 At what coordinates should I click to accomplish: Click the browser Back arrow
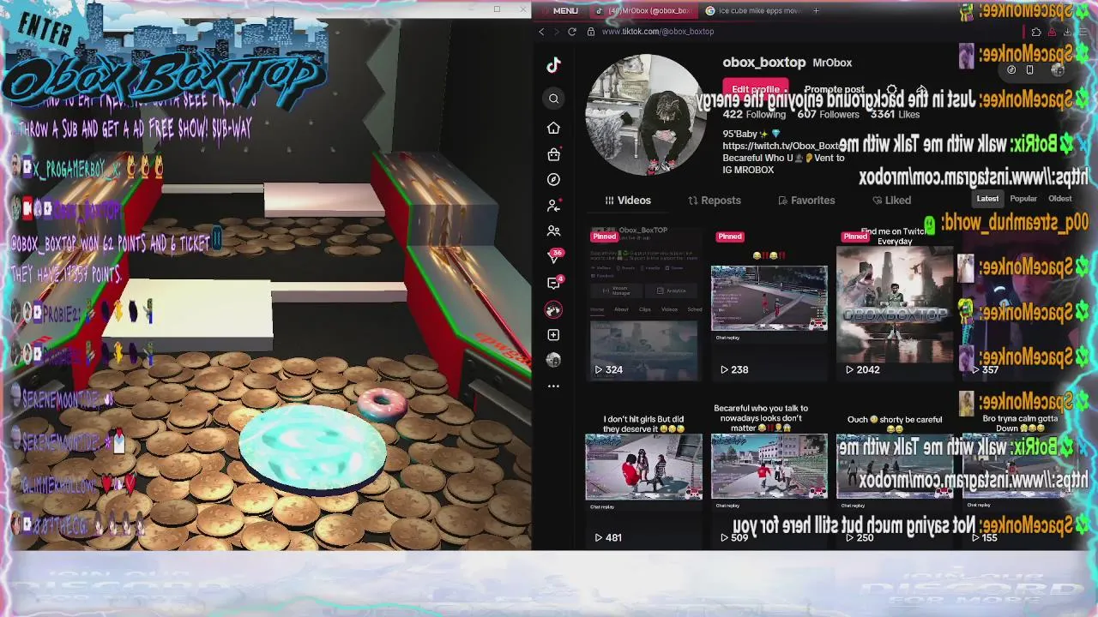pyautogui.click(x=541, y=32)
